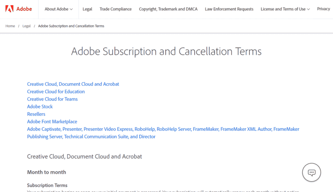Click the Resellers link

pyautogui.click(x=36, y=114)
